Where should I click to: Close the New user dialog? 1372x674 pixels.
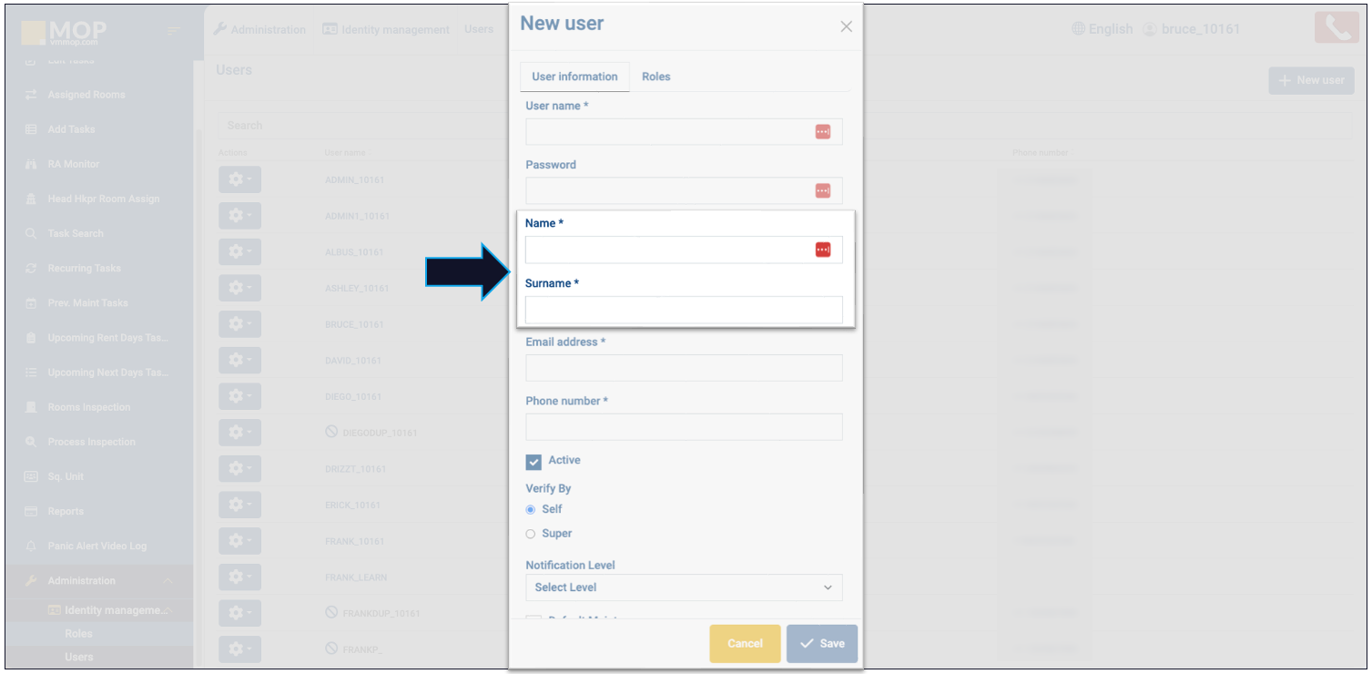tap(846, 27)
